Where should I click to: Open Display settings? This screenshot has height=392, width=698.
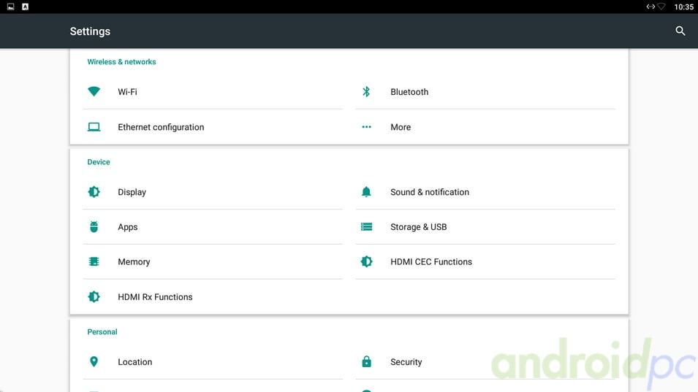pyautogui.click(x=213, y=192)
